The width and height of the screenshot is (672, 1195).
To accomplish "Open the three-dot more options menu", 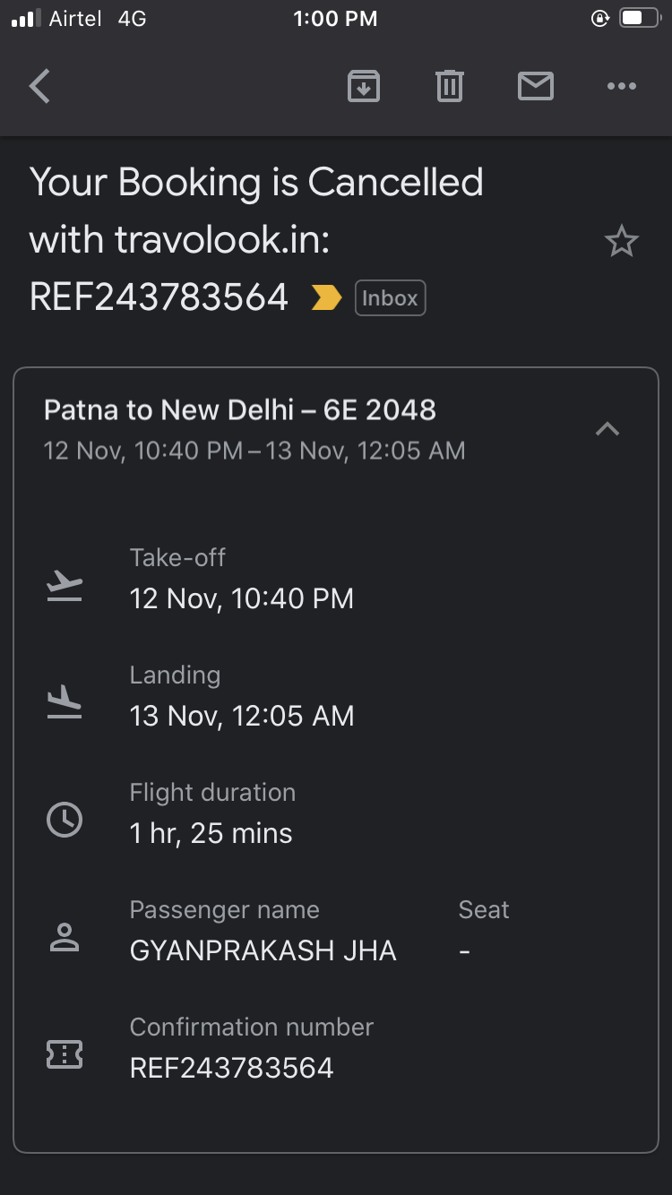I will pyautogui.click(x=621, y=87).
